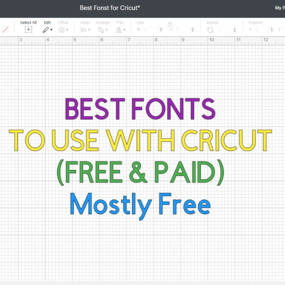Adjust the Position X stepper arrows

click(x=272, y=30)
